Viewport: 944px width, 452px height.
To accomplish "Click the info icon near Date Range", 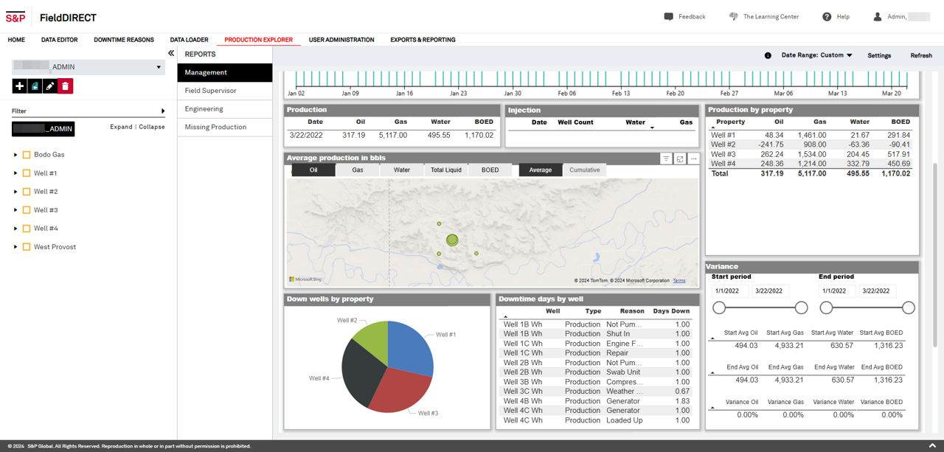I will click(x=768, y=55).
